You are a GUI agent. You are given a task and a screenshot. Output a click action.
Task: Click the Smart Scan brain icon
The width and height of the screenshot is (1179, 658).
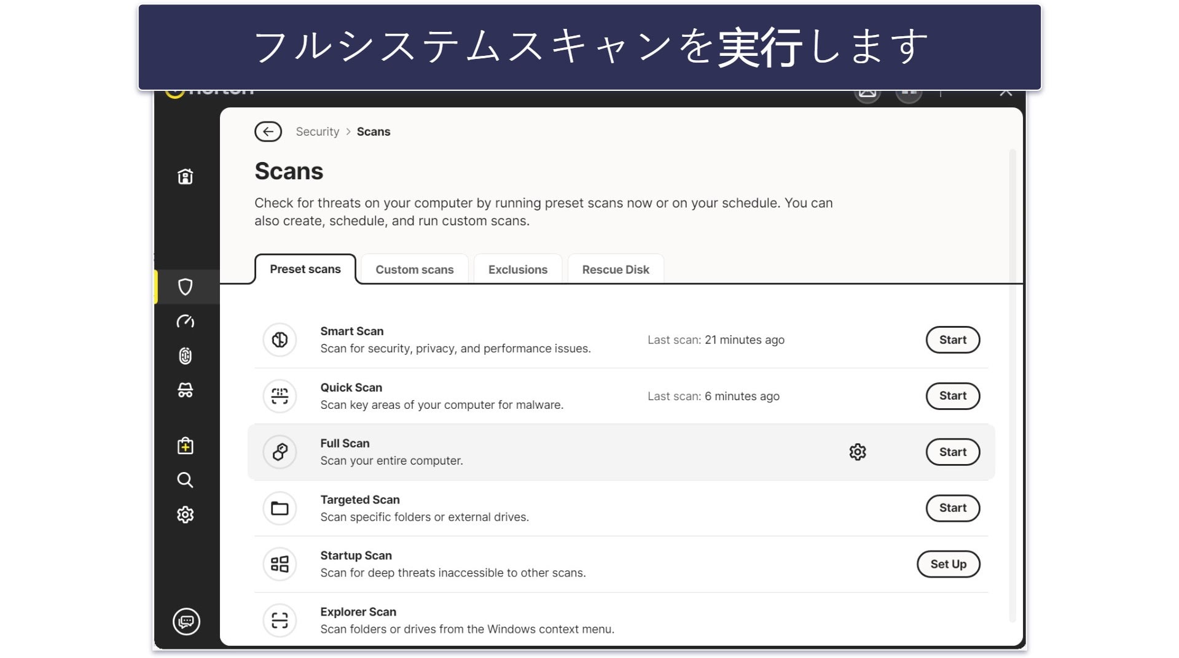280,339
